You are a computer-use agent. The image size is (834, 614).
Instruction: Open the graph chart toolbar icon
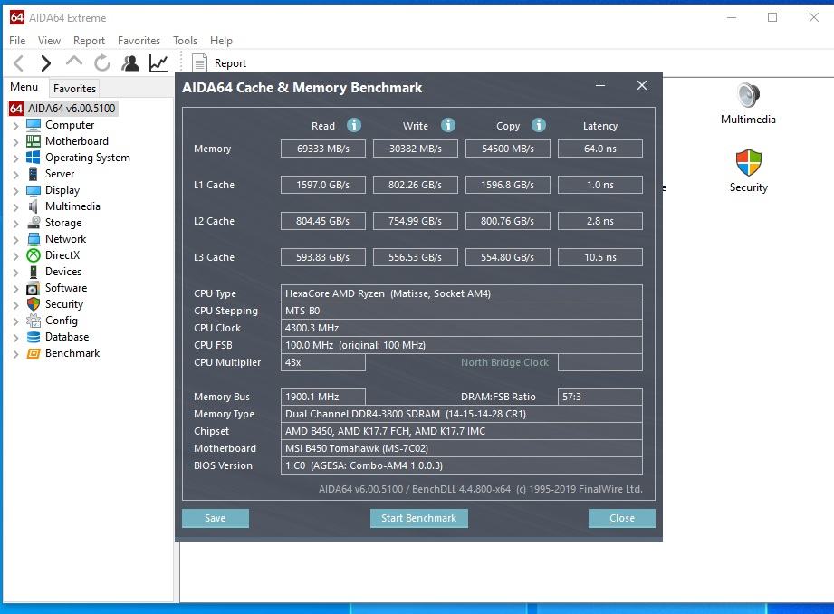point(158,63)
